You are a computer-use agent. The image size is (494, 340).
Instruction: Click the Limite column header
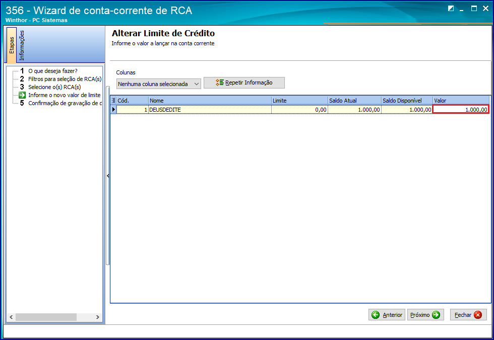tap(299, 101)
